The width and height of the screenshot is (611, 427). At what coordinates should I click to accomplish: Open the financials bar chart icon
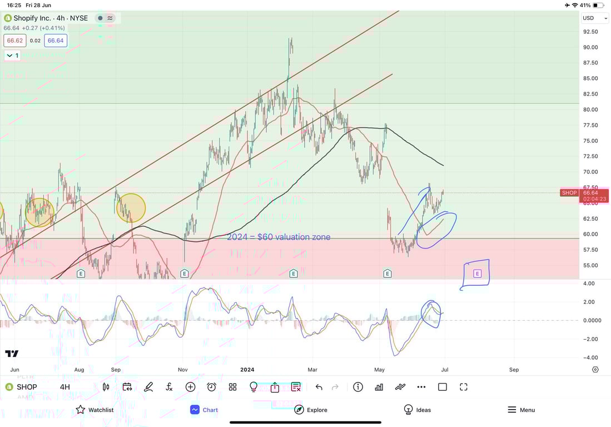pyautogui.click(x=379, y=387)
